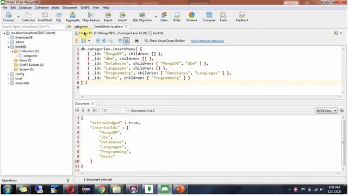The height and width of the screenshot is (196, 348).
Task: Open the Connect dropdown arrow
Action: (18, 17)
